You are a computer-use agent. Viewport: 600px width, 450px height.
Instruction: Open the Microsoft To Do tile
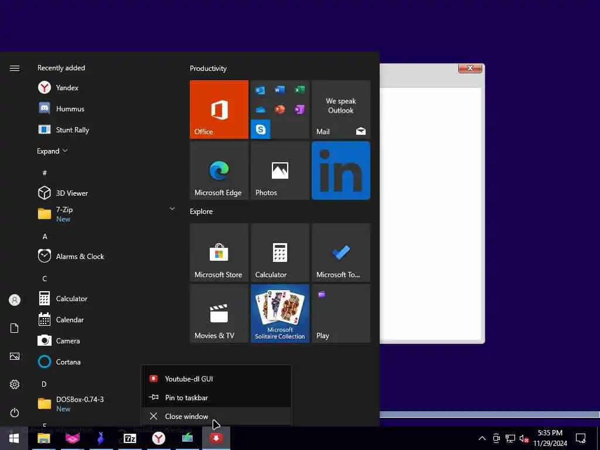(x=341, y=253)
